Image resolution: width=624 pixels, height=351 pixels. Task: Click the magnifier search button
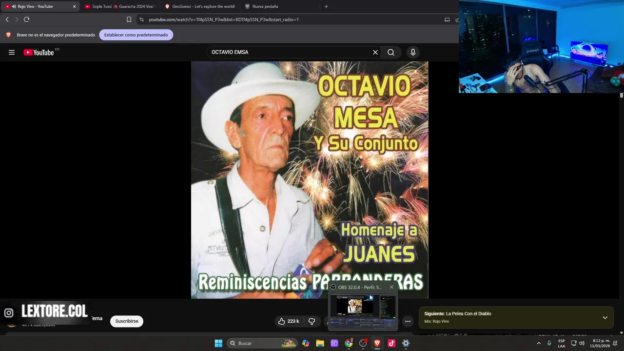tap(391, 52)
